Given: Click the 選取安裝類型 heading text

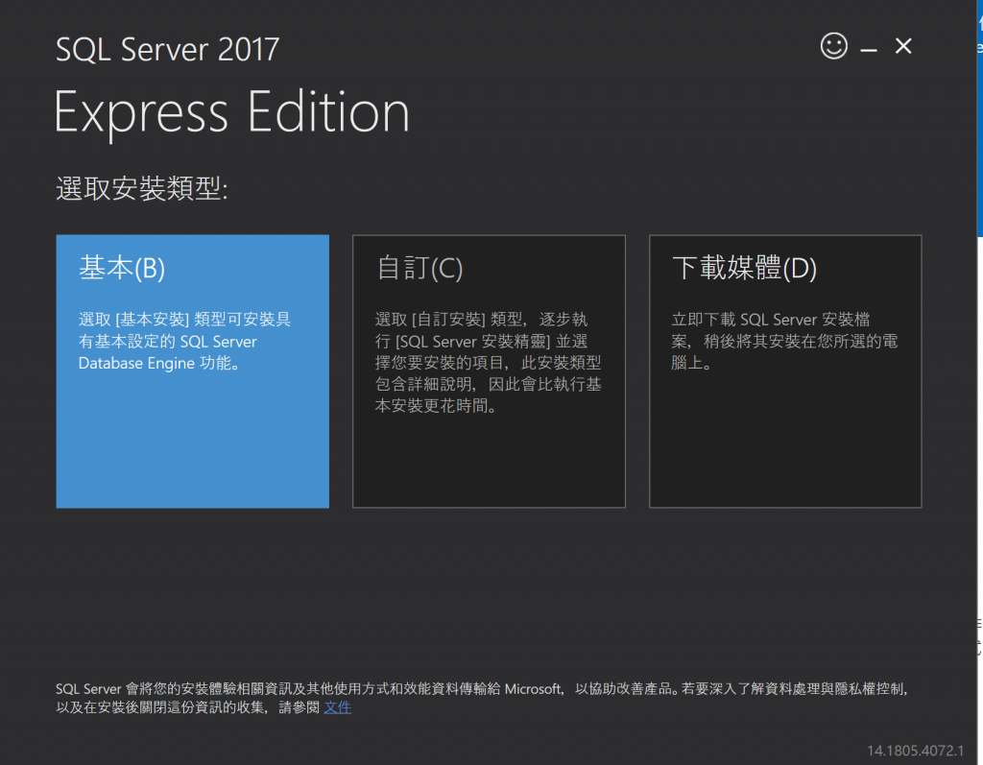Looking at the screenshot, I should point(142,188).
